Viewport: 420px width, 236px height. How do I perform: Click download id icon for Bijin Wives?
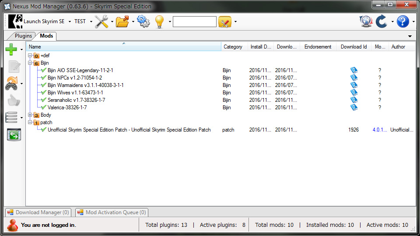coord(354,93)
